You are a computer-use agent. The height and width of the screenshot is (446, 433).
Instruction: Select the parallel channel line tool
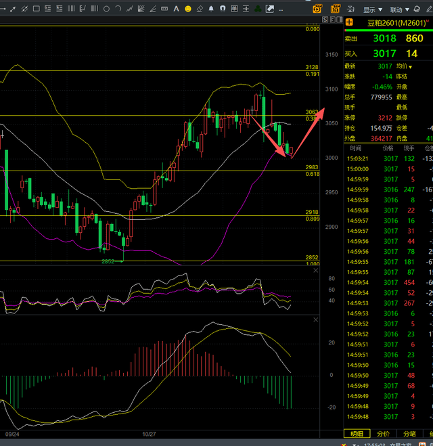[x=24, y=9]
